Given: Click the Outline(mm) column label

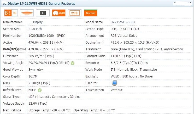Looking at the screenshot, I should click(x=94, y=43).
